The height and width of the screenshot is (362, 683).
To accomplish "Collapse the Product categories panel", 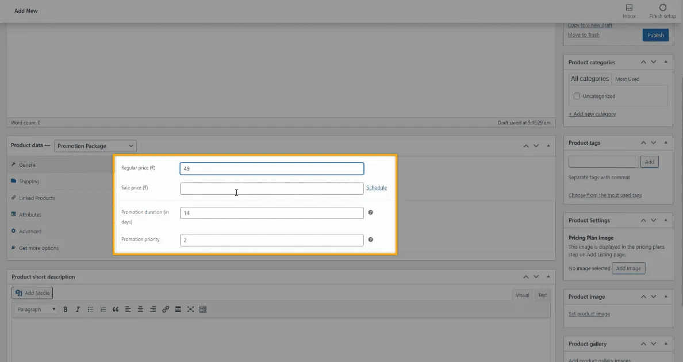I will (666, 62).
